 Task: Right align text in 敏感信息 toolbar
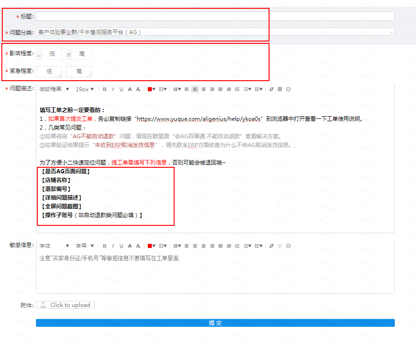(212, 246)
